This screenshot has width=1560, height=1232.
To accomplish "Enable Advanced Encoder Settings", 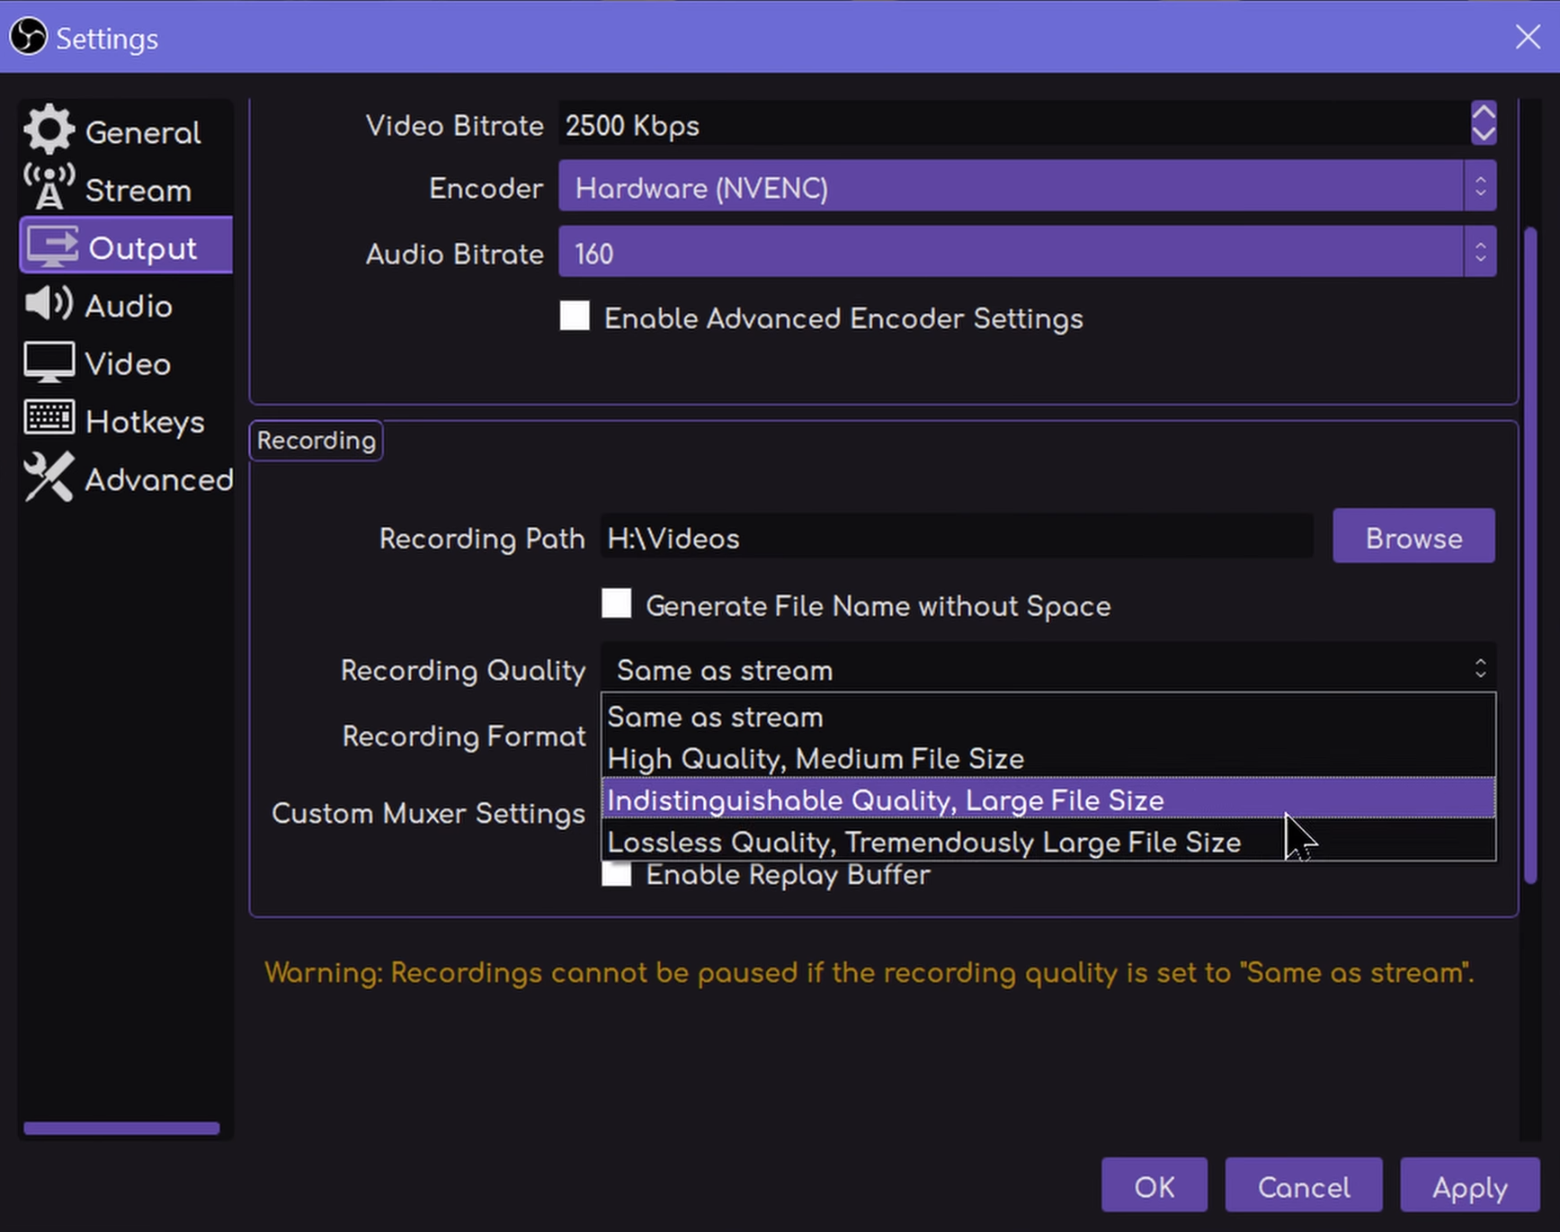I will [x=575, y=316].
